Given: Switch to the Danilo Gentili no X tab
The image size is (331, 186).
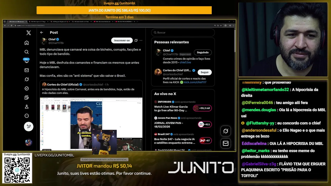Looking at the screenshot, I should point(82,22).
